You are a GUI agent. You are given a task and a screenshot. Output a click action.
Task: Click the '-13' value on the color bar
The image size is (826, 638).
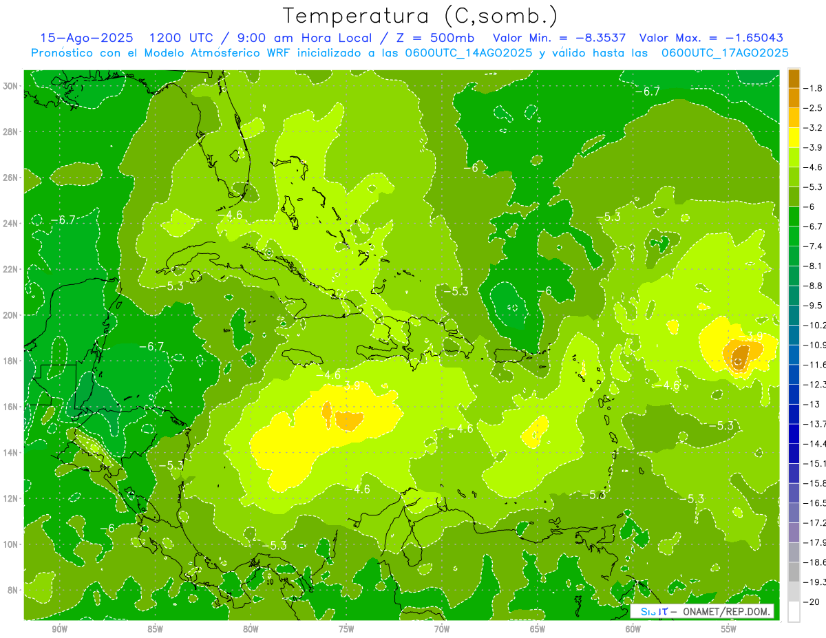point(812,405)
